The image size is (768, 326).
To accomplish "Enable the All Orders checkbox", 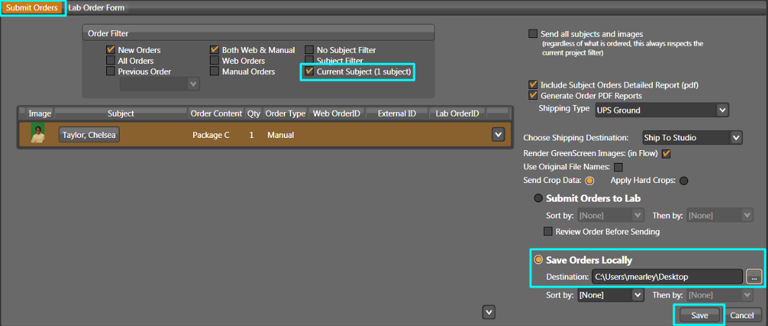I will pos(111,61).
